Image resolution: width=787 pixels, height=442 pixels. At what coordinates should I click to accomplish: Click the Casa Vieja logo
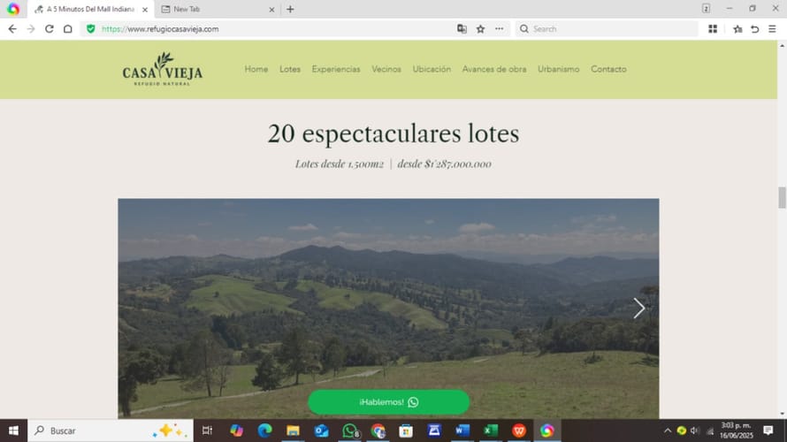click(x=163, y=69)
